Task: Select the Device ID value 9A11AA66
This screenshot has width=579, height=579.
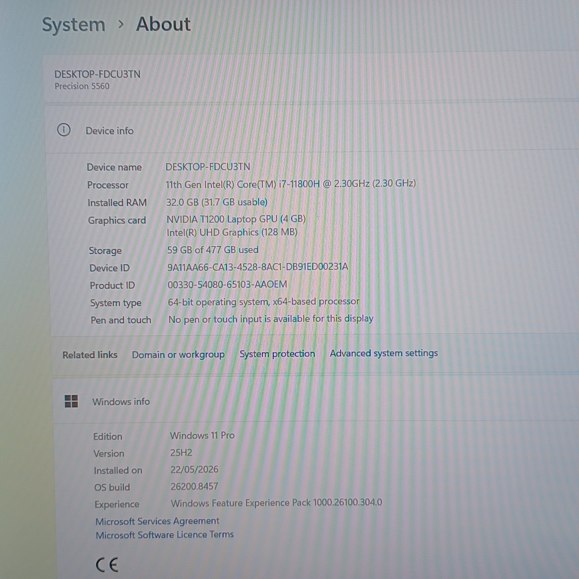Action: tap(258, 267)
